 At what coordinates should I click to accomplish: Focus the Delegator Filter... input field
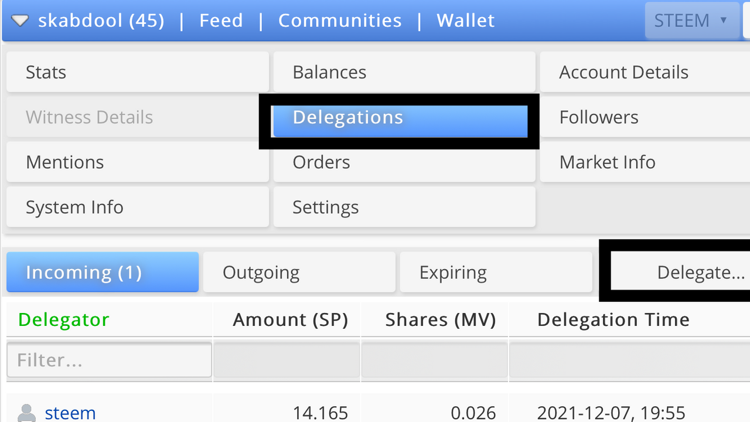click(x=109, y=360)
